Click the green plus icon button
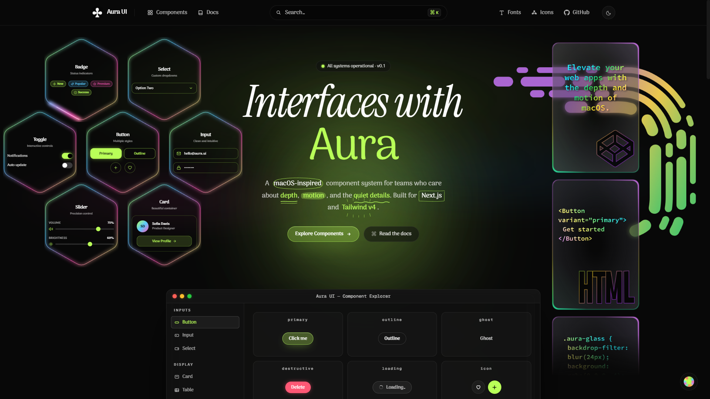710x399 pixels. click(494, 388)
